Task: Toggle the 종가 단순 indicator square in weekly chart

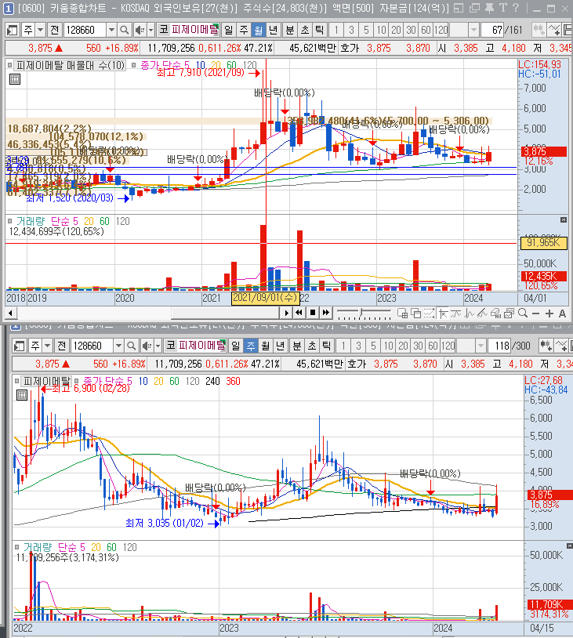Action: click(x=76, y=381)
